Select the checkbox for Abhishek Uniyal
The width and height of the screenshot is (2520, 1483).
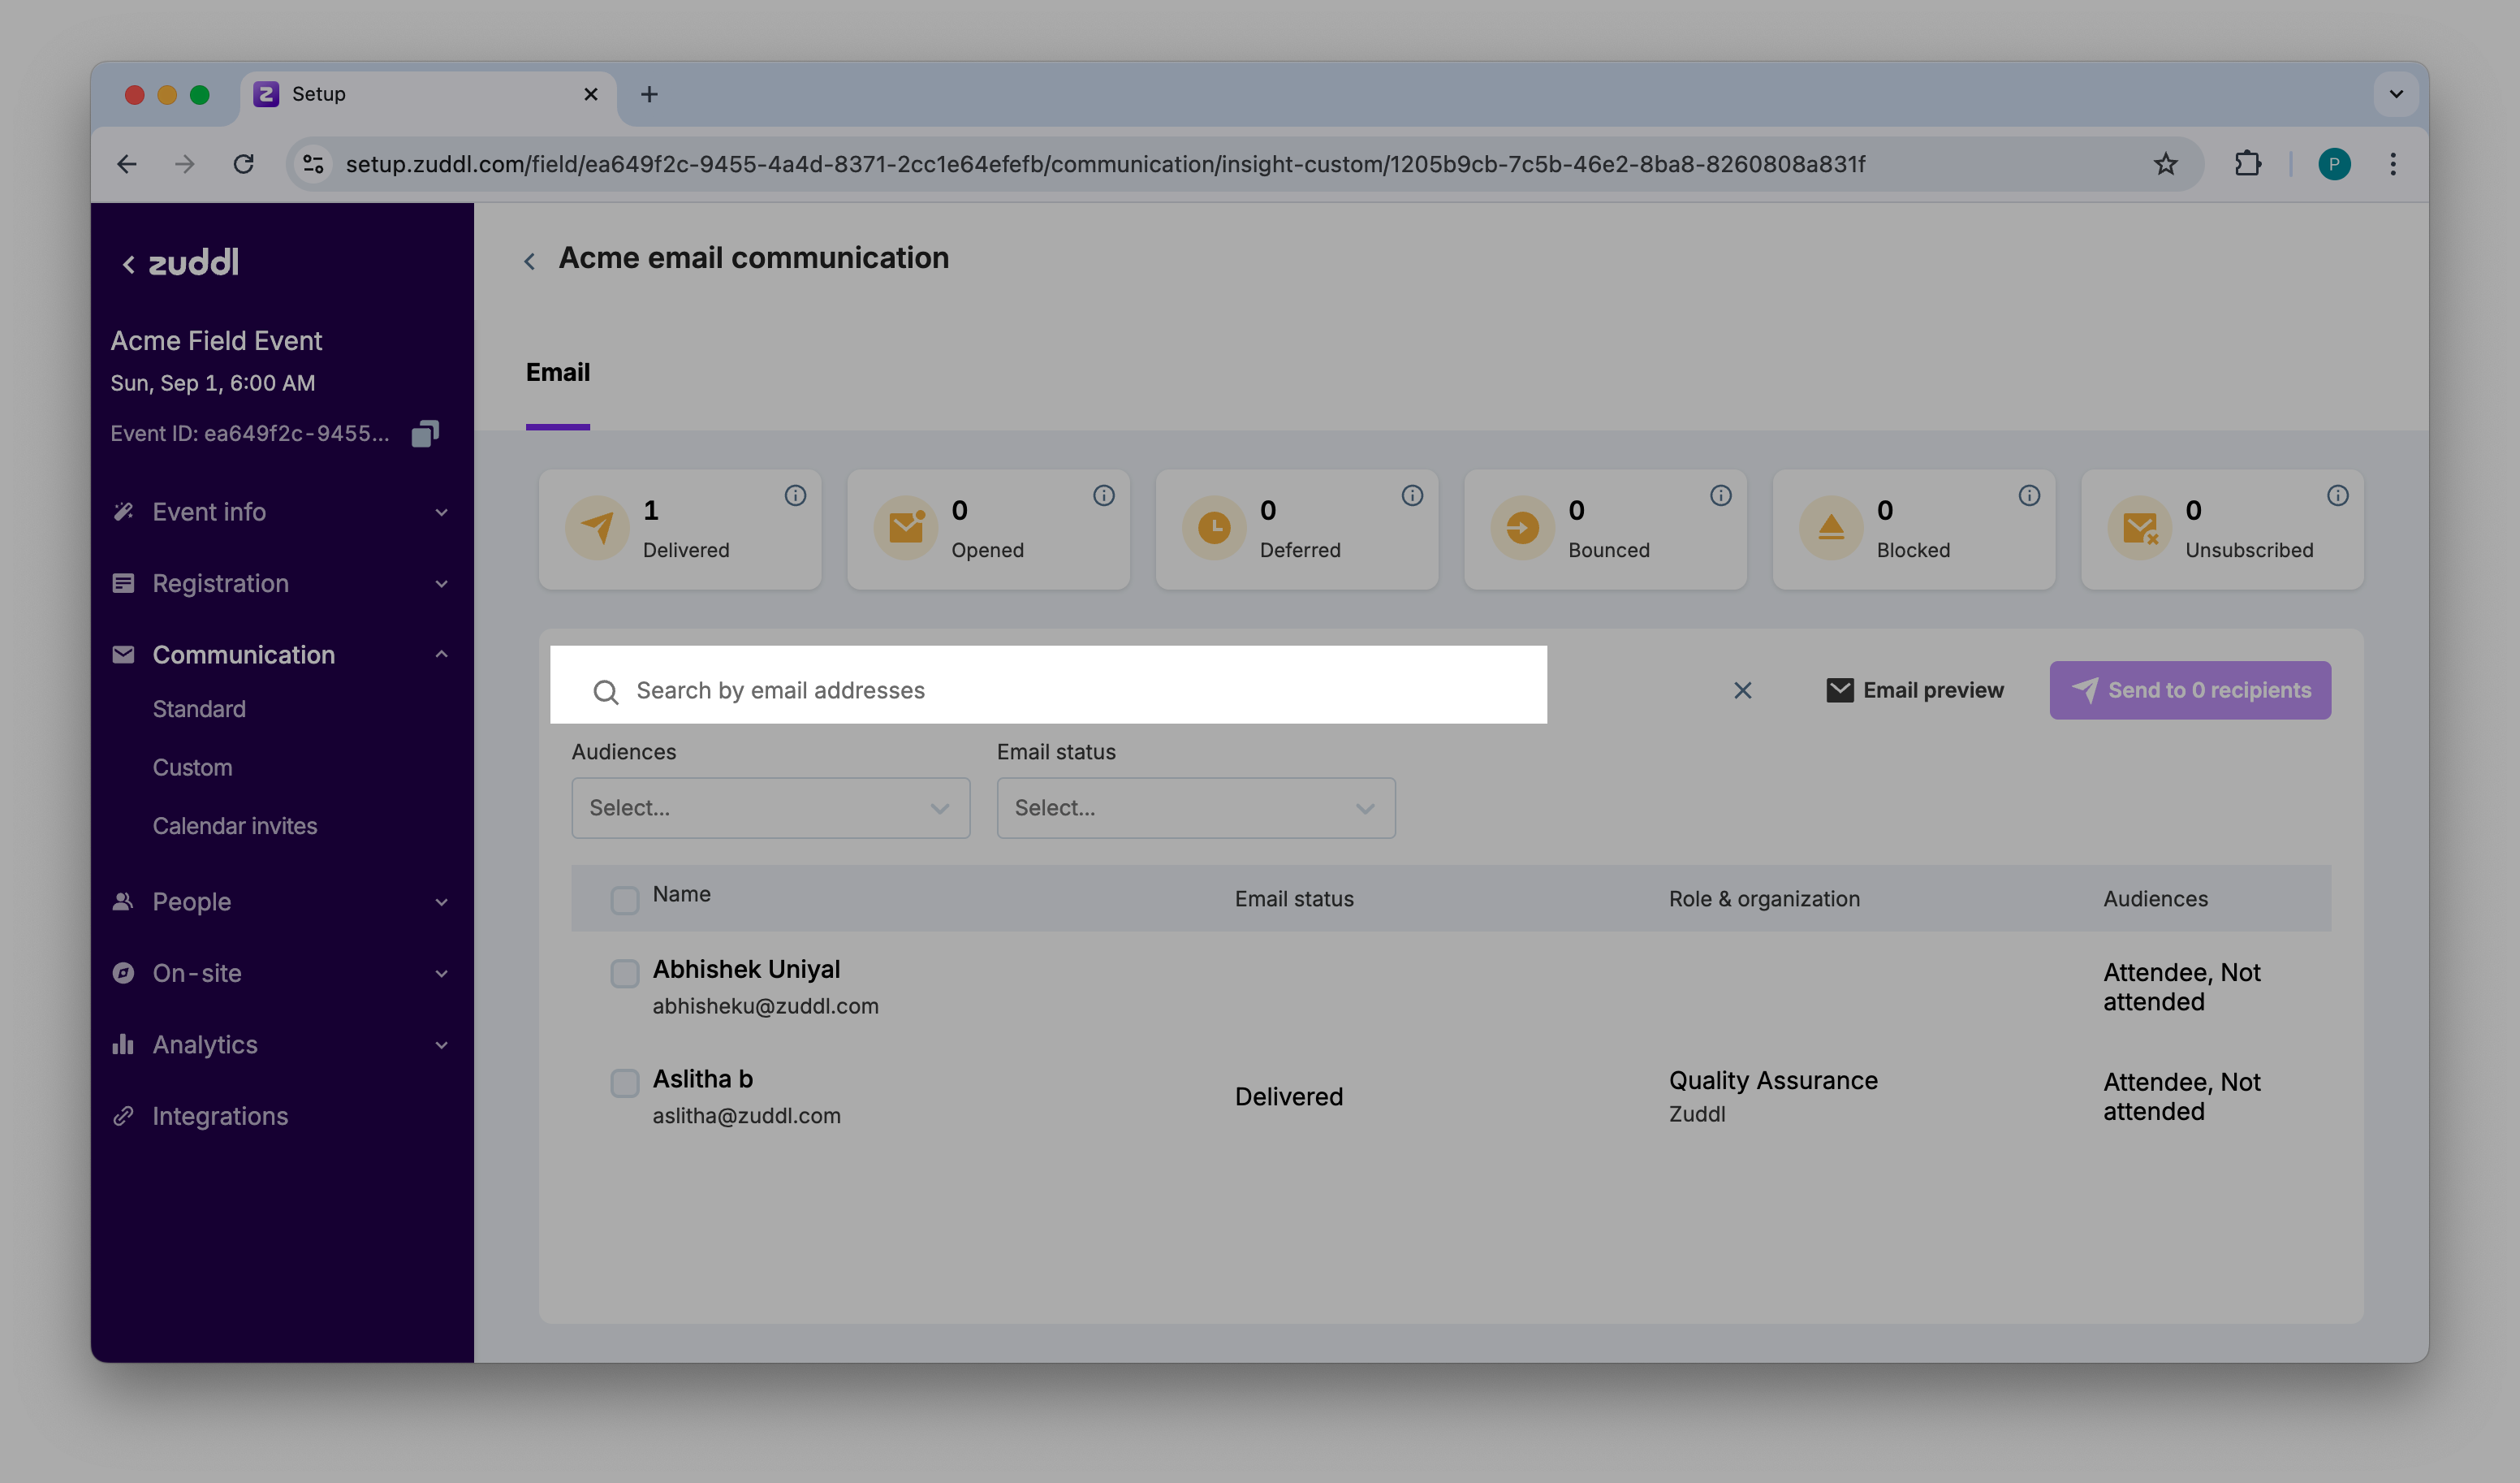pyautogui.click(x=625, y=973)
